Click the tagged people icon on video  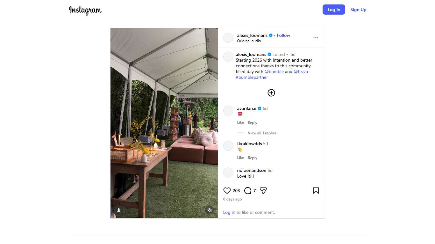pos(119,210)
